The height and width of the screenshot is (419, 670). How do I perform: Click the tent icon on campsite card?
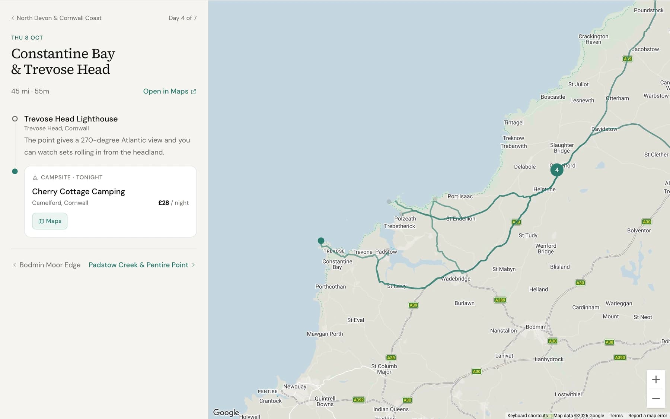click(35, 178)
